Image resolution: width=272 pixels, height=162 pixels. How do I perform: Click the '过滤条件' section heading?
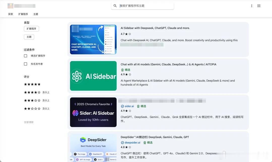click(x=29, y=50)
